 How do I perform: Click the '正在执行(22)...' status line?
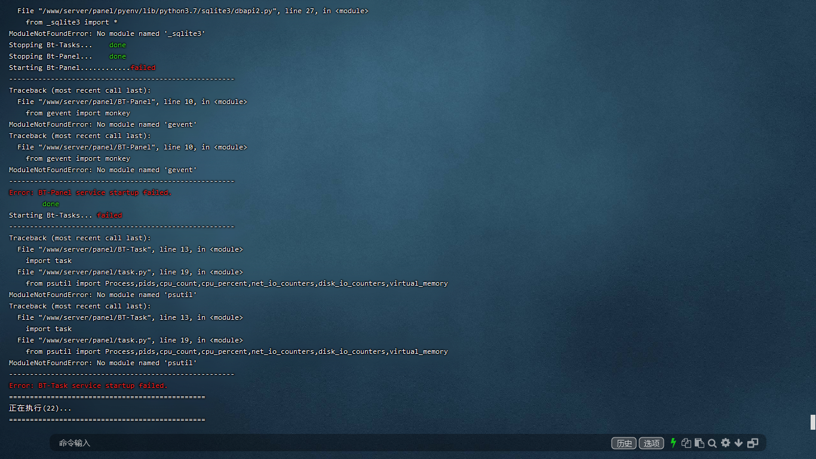tap(40, 408)
